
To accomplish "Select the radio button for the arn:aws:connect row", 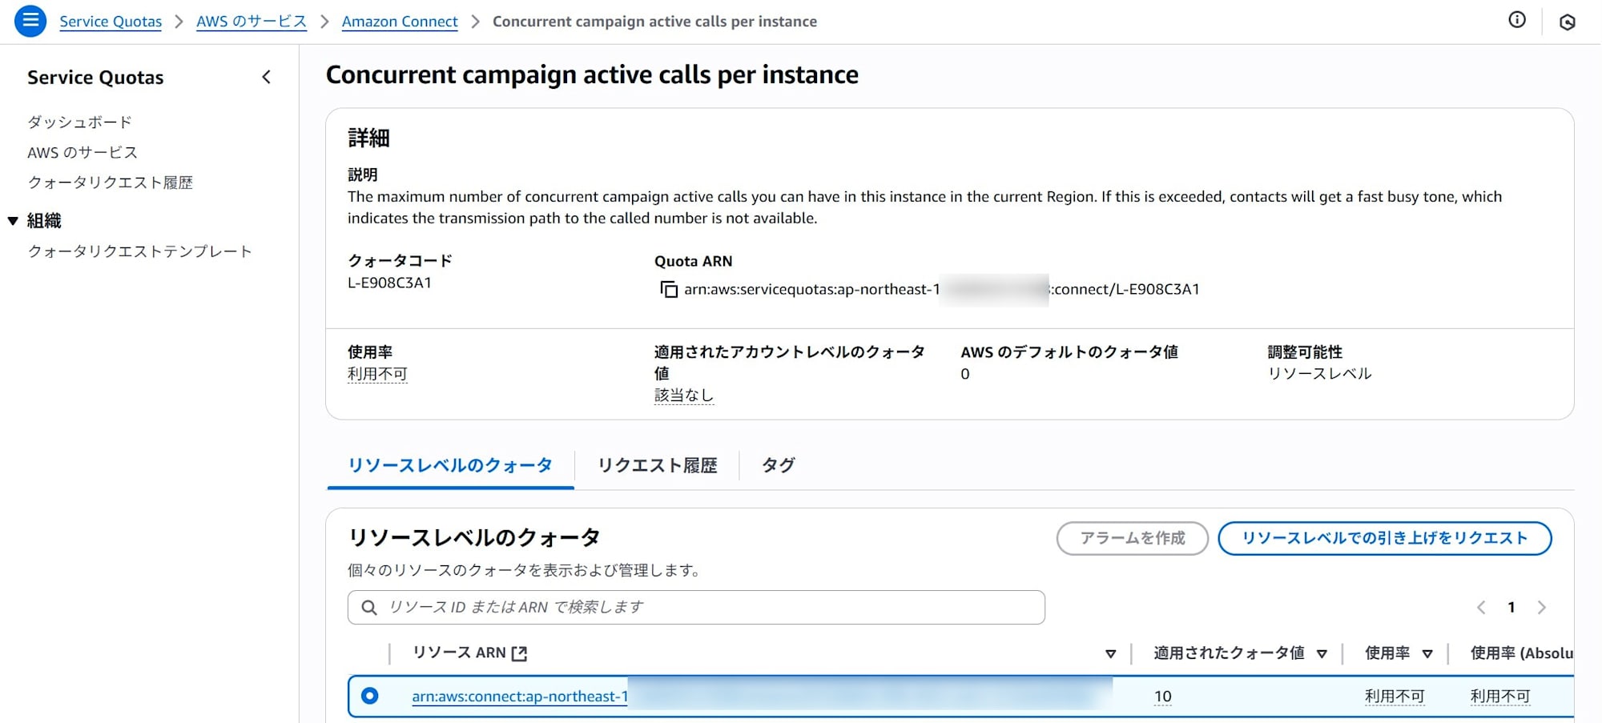I will (x=370, y=696).
